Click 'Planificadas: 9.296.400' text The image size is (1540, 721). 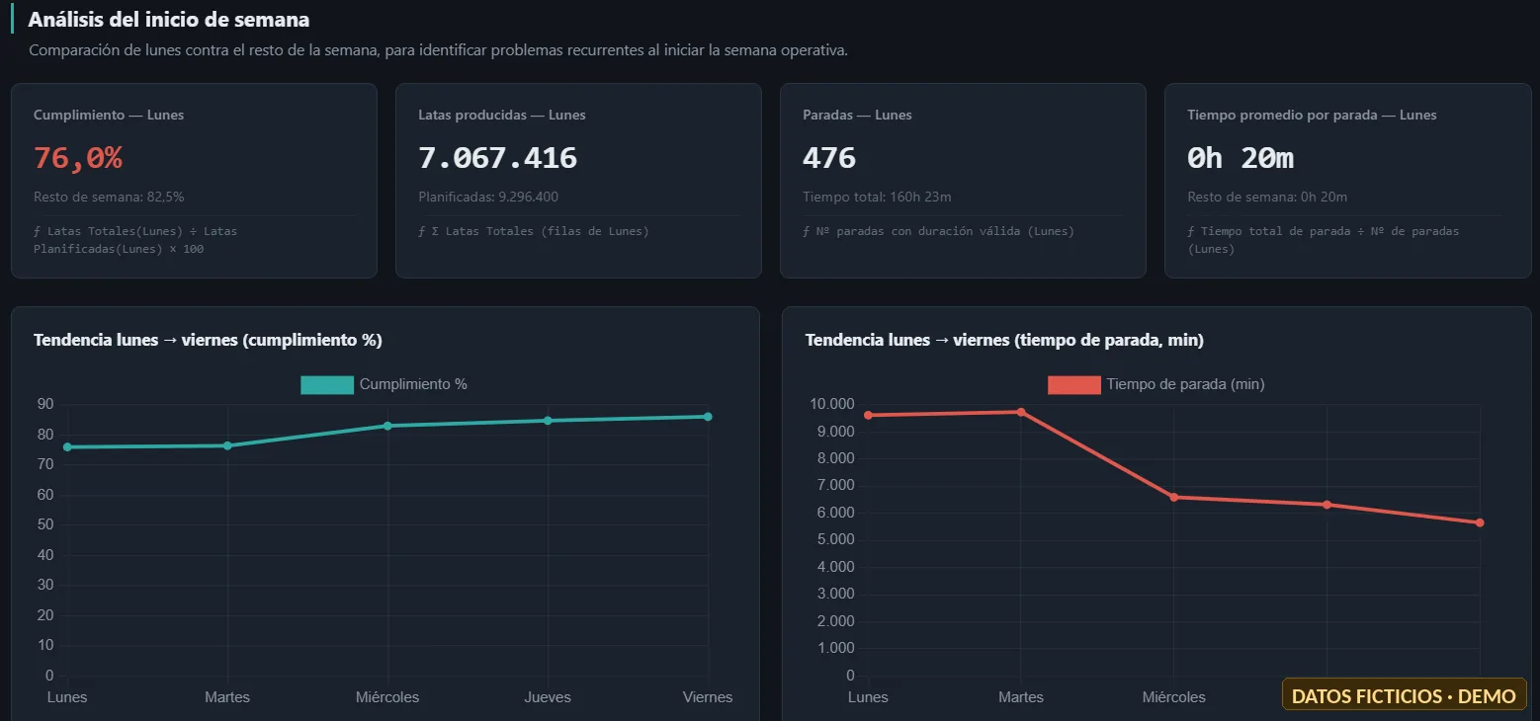488,197
